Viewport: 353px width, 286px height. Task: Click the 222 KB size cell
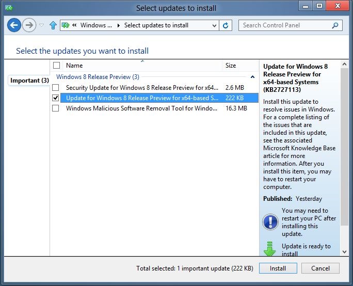pos(235,98)
